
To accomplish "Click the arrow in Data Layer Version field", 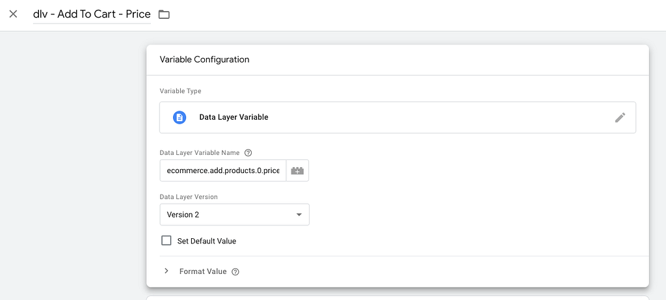I will pos(299,215).
